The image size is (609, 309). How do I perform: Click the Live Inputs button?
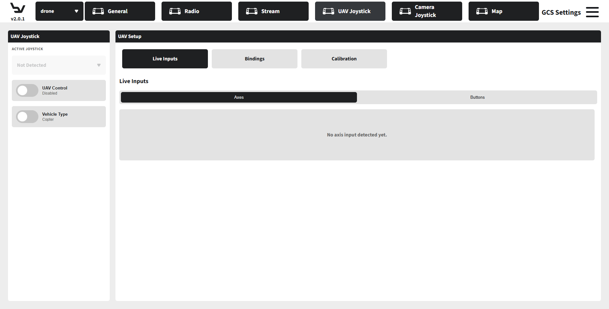coord(165,59)
